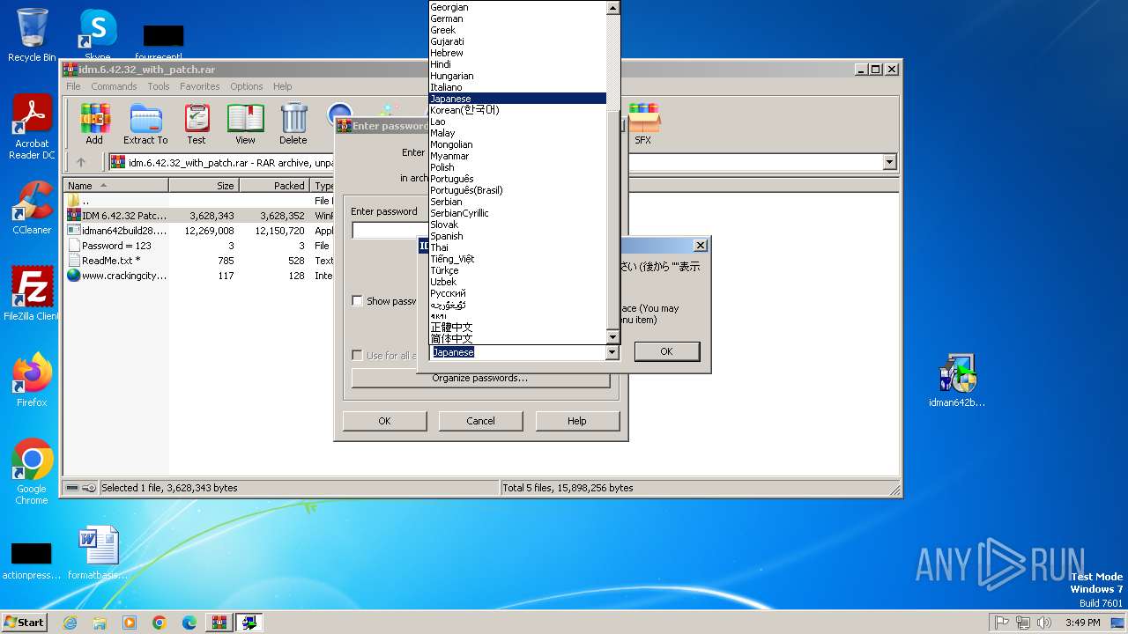This screenshot has height=634, width=1128.
Task: Open Skype desktop shortcut
Action: click(97, 35)
